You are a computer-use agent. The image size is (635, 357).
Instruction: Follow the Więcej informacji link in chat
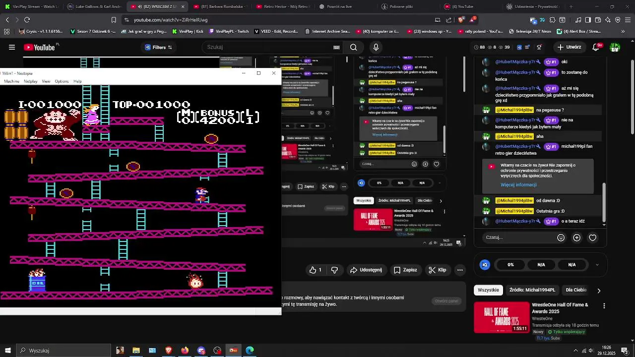(x=518, y=185)
